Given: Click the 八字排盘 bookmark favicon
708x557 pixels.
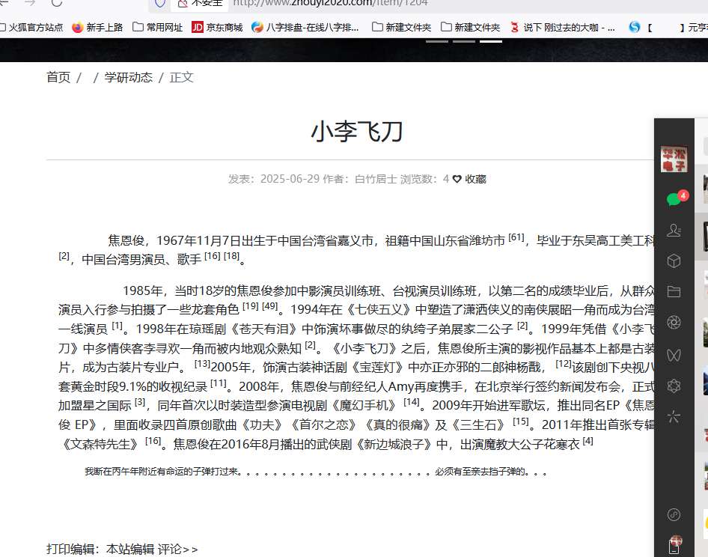Looking at the screenshot, I should pos(257,28).
